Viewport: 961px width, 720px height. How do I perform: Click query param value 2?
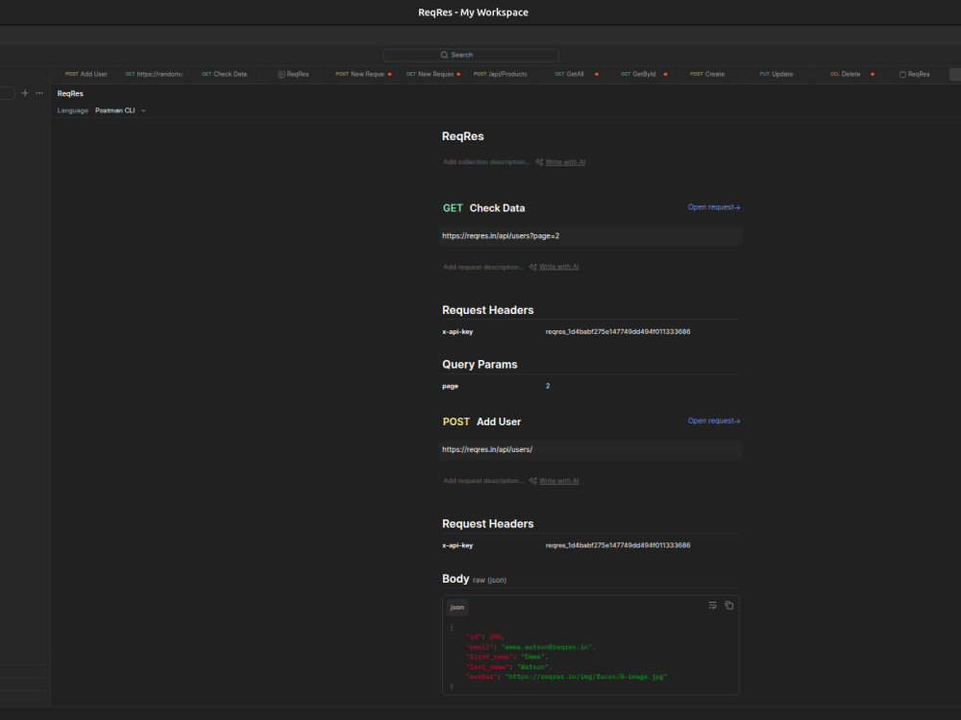548,386
